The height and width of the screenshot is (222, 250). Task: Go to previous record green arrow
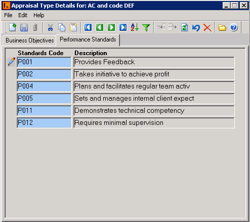click(x=100, y=27)
